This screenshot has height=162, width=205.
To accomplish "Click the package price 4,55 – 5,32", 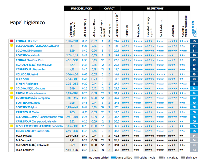I will click(x=72, y=60).
